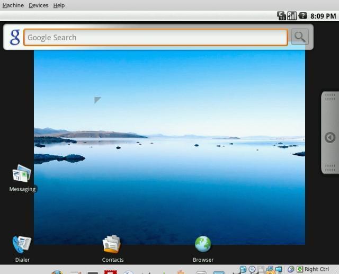Viewport: 339px width, 274px height.
Task: Click the VirtualBox network adapters icon
Action: point(270,269)
